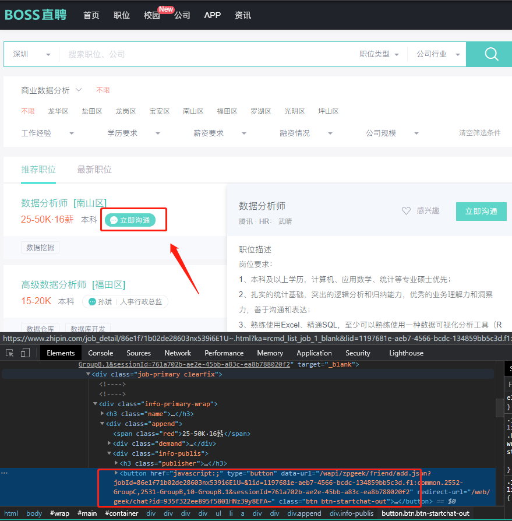512x521 pixels.
Task: Collapse the div class append node
Action: click(x=103, y=424)
